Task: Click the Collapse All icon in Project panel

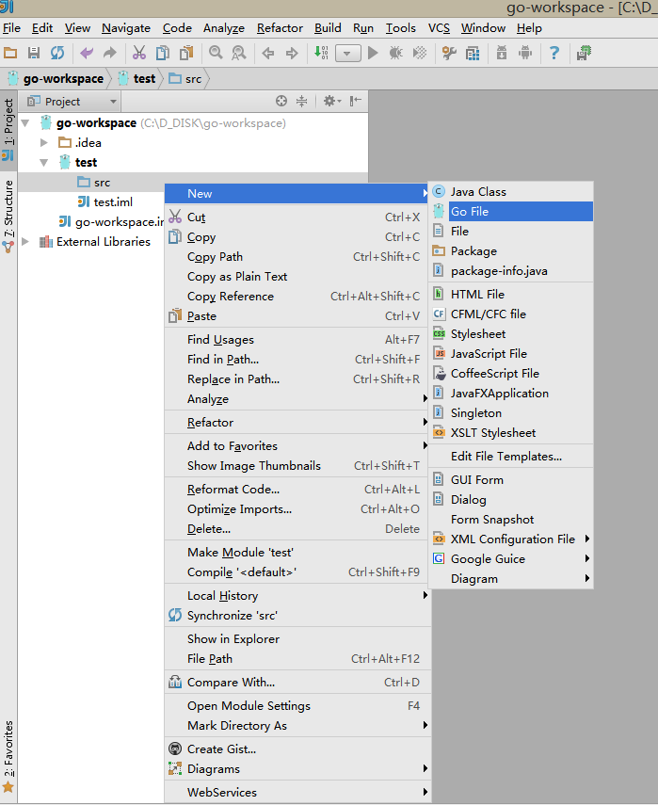Action: 302,101
